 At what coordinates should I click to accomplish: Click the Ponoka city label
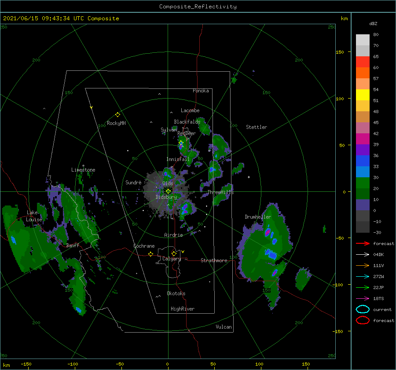click(201, 91)
